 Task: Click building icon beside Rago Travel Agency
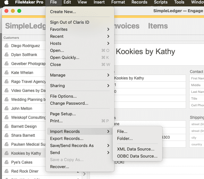click(6, 81)
